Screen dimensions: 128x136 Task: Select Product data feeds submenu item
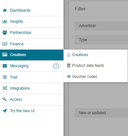click(88, 66)
